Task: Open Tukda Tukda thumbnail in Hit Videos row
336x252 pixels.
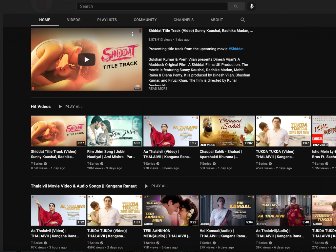Action: tap(283, 131)
